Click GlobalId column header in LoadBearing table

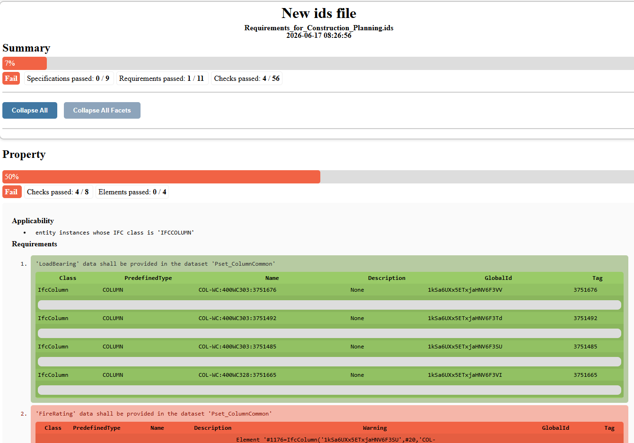point(498,278)
